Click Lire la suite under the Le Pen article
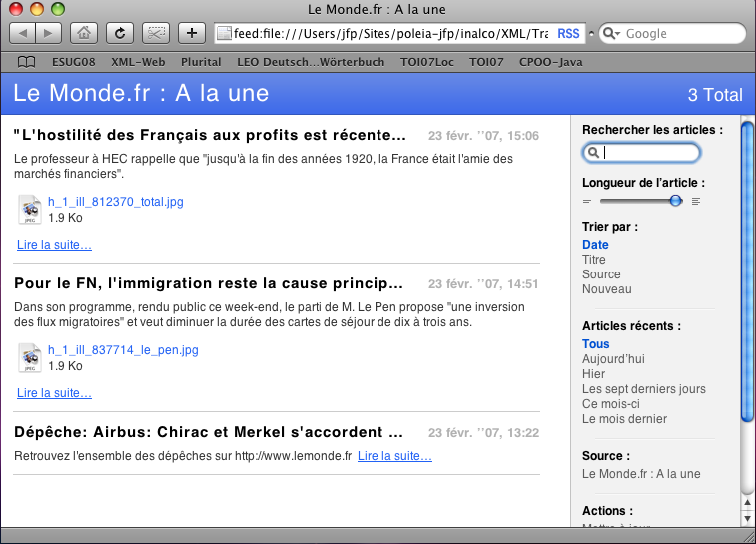This screenshot has height=544, width=756. tap(55, 393)
